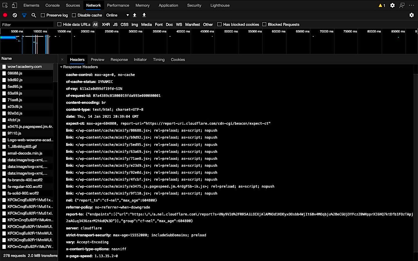Open the Memory tab

(x=143, y=6)
